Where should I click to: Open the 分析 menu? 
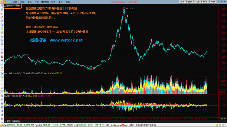point(37,2)
